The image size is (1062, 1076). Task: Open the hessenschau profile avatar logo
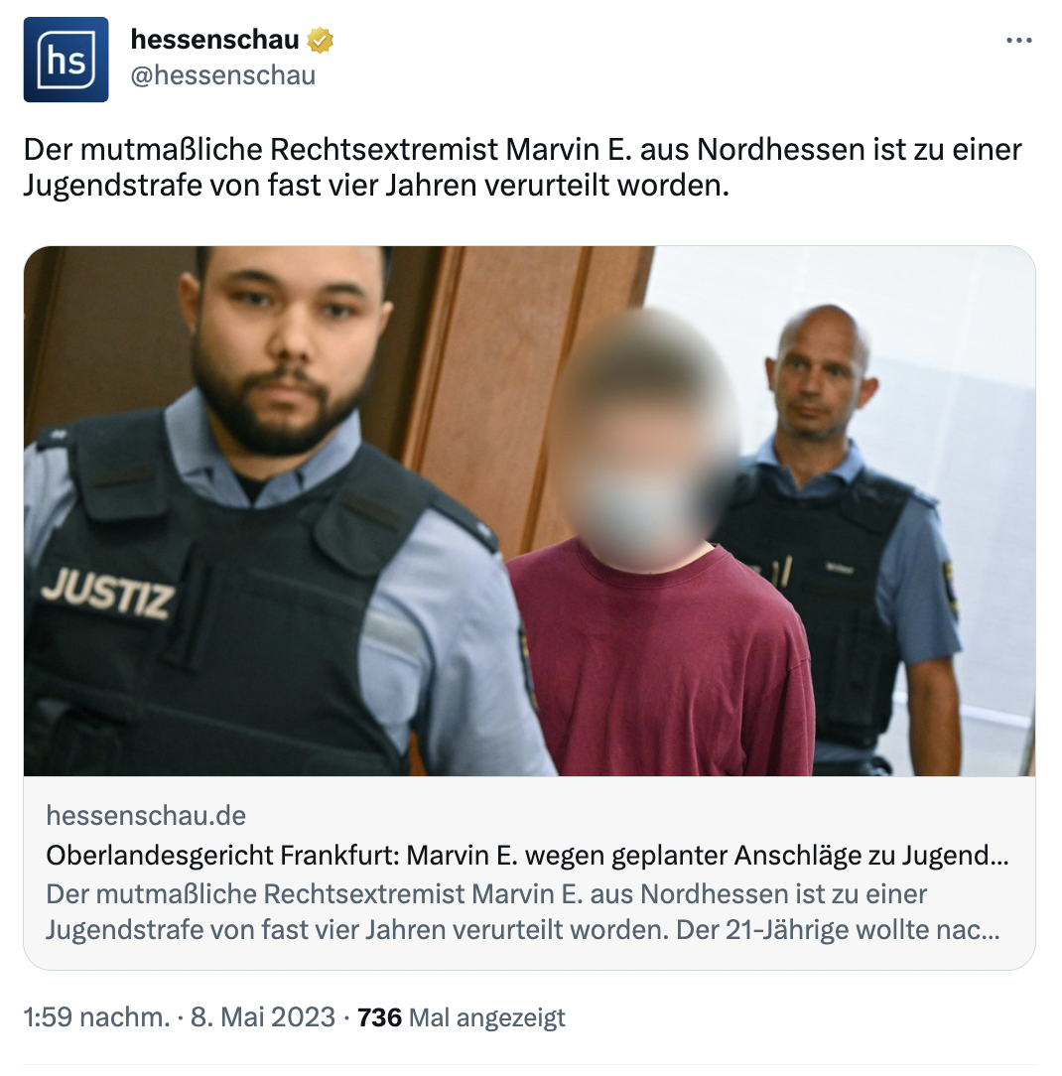66,60
